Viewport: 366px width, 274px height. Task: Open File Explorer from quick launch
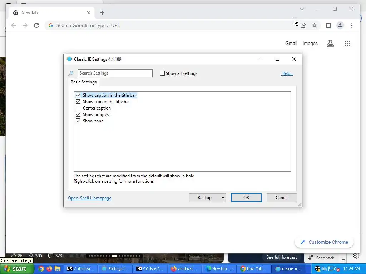[58, 269]
